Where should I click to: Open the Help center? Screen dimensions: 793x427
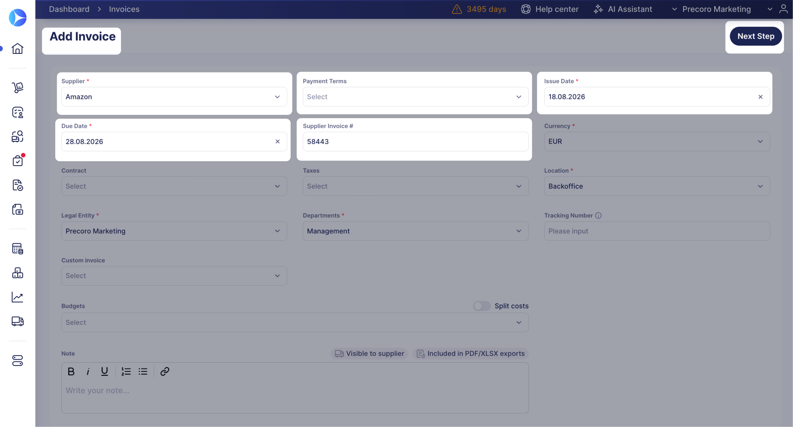pos(550,9)
